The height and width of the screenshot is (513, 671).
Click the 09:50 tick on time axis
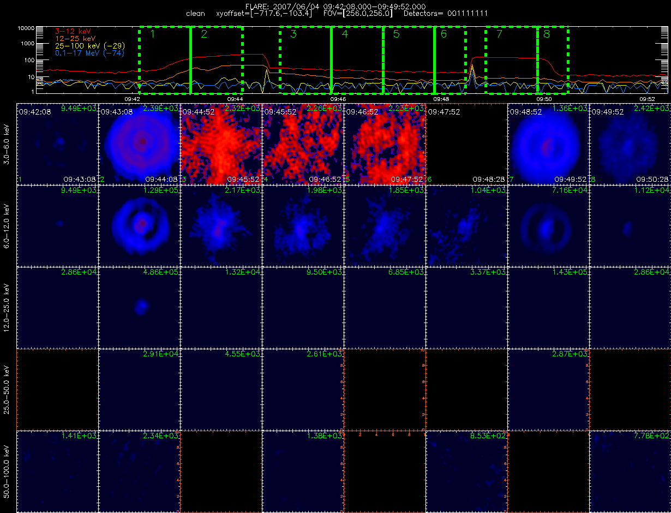pyautogui.click(x=544, y=99)
